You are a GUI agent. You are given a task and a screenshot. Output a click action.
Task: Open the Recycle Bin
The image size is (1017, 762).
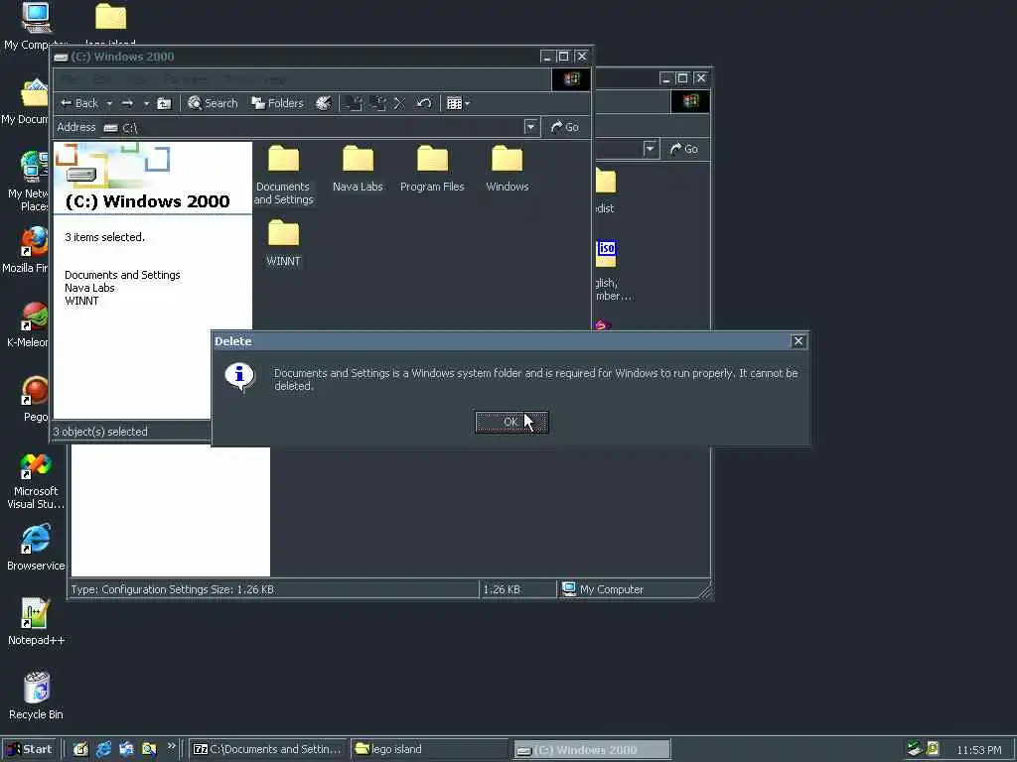37,689
